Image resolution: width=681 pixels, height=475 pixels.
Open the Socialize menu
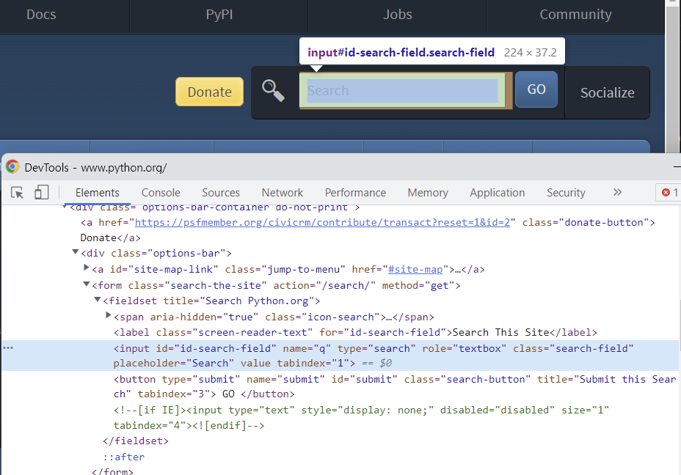(607, 92)
